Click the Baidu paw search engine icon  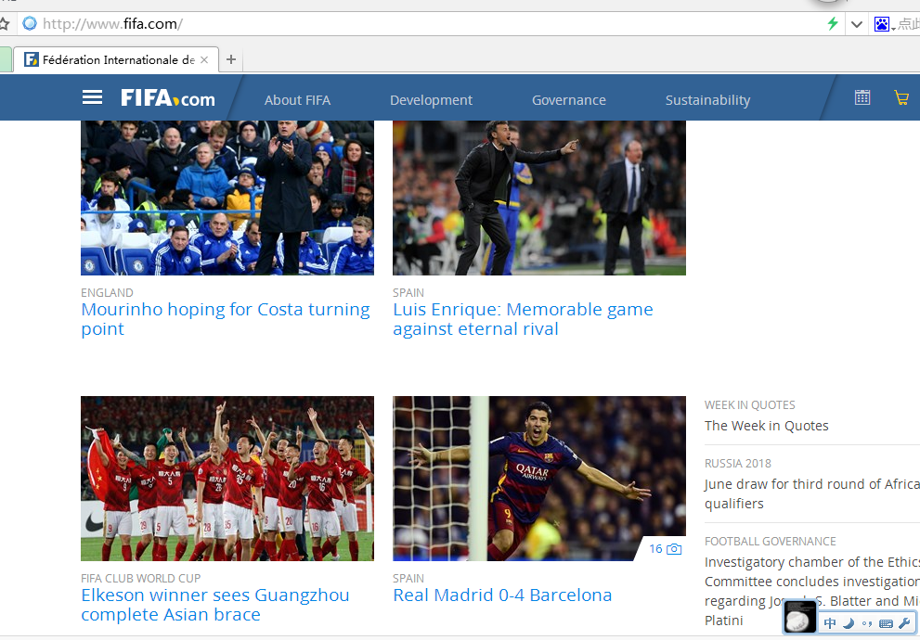pyautogui.click(x=881, y=24)
